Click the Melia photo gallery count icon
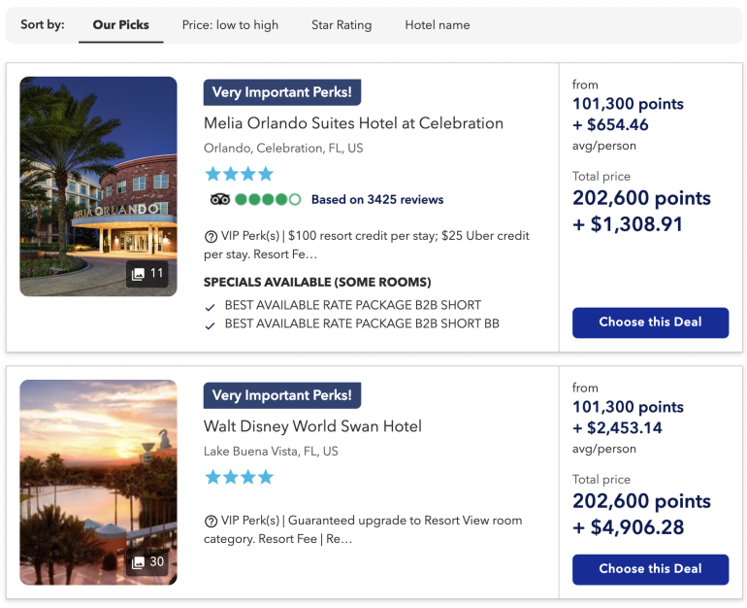Image resolution: width=747 pixels, height=608 pixels. click(146, 274)
